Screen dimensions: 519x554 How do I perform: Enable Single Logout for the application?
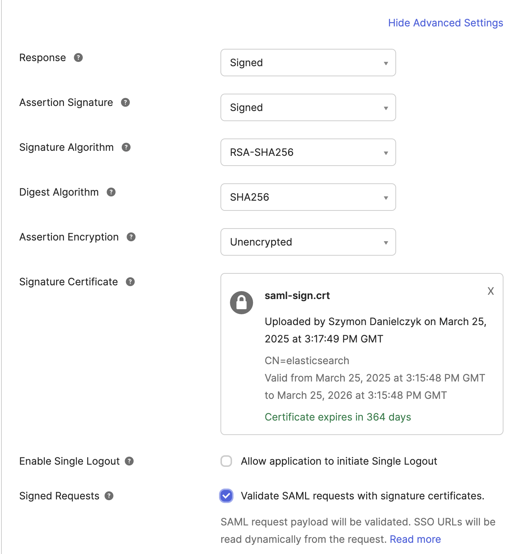tap(226, 461)
